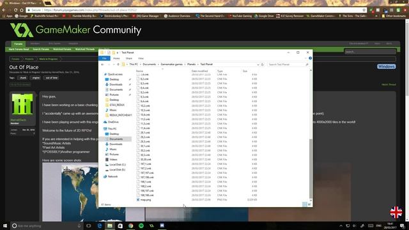
Task: Sort files by Name column header
Action: (x=139, y=71)
